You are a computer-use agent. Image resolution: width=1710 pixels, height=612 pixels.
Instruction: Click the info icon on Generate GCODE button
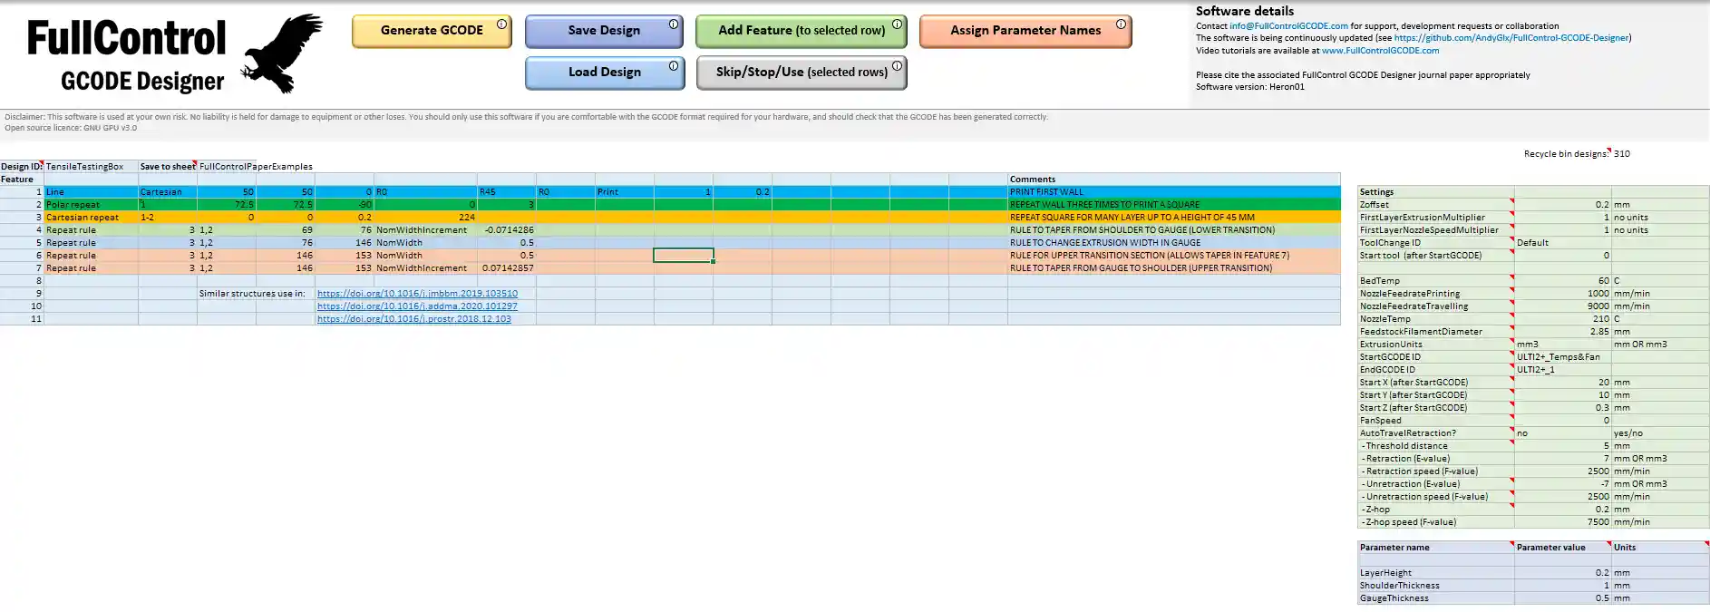(x=501, y=24)
